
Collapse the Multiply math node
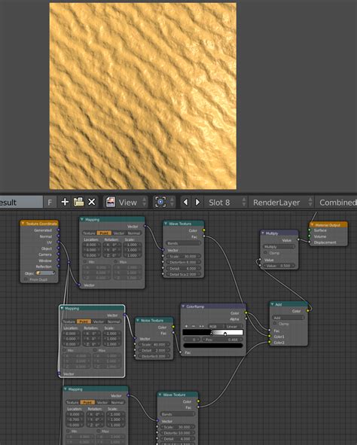click(x=263, y=233)
